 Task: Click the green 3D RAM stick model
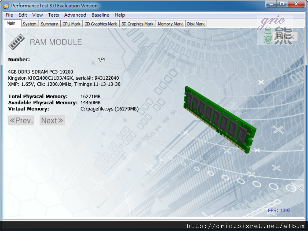coord(220,119)
